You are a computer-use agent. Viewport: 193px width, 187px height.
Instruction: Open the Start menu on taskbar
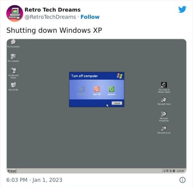(12, 171)
